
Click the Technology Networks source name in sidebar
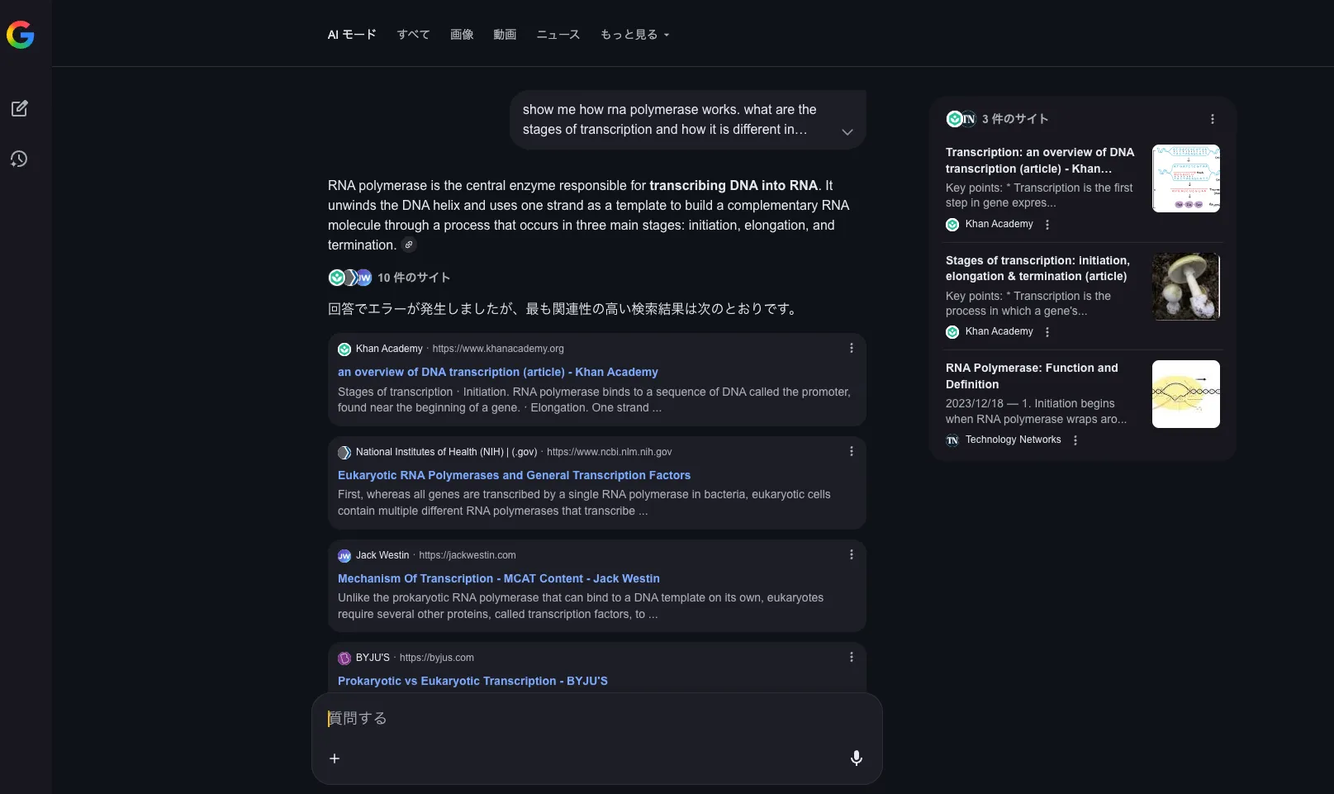pos(1014,440)
